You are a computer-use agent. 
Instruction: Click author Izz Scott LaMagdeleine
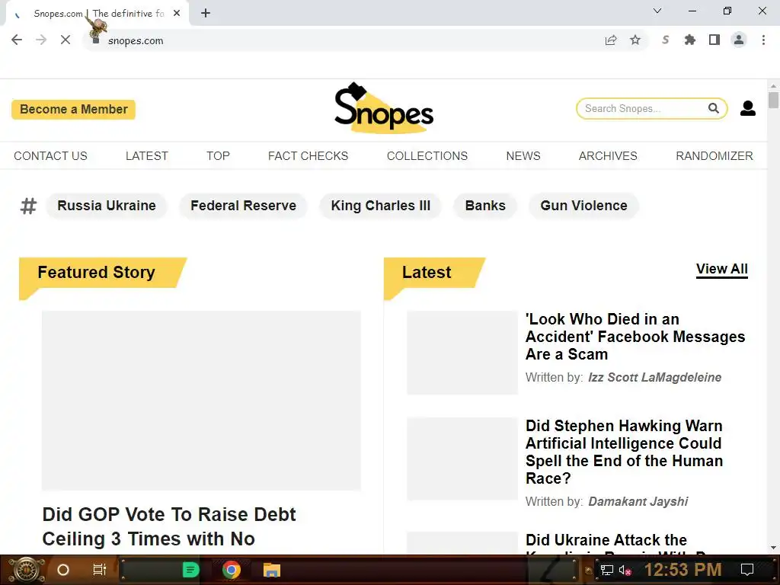(654, 378)
